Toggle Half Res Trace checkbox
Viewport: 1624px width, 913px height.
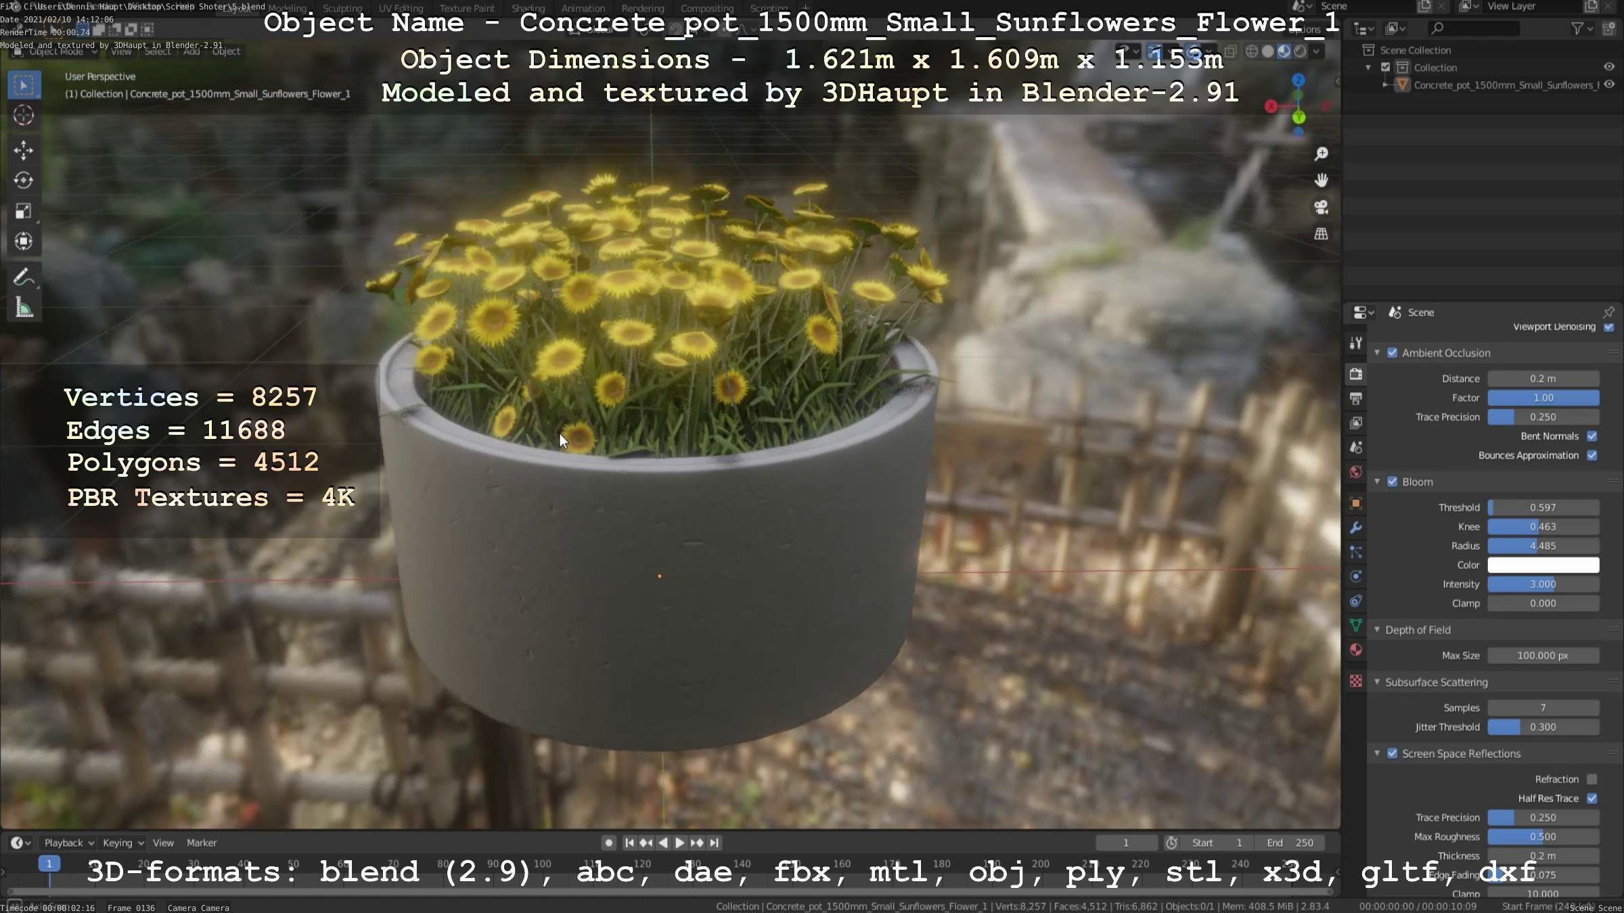(1592, 799)
